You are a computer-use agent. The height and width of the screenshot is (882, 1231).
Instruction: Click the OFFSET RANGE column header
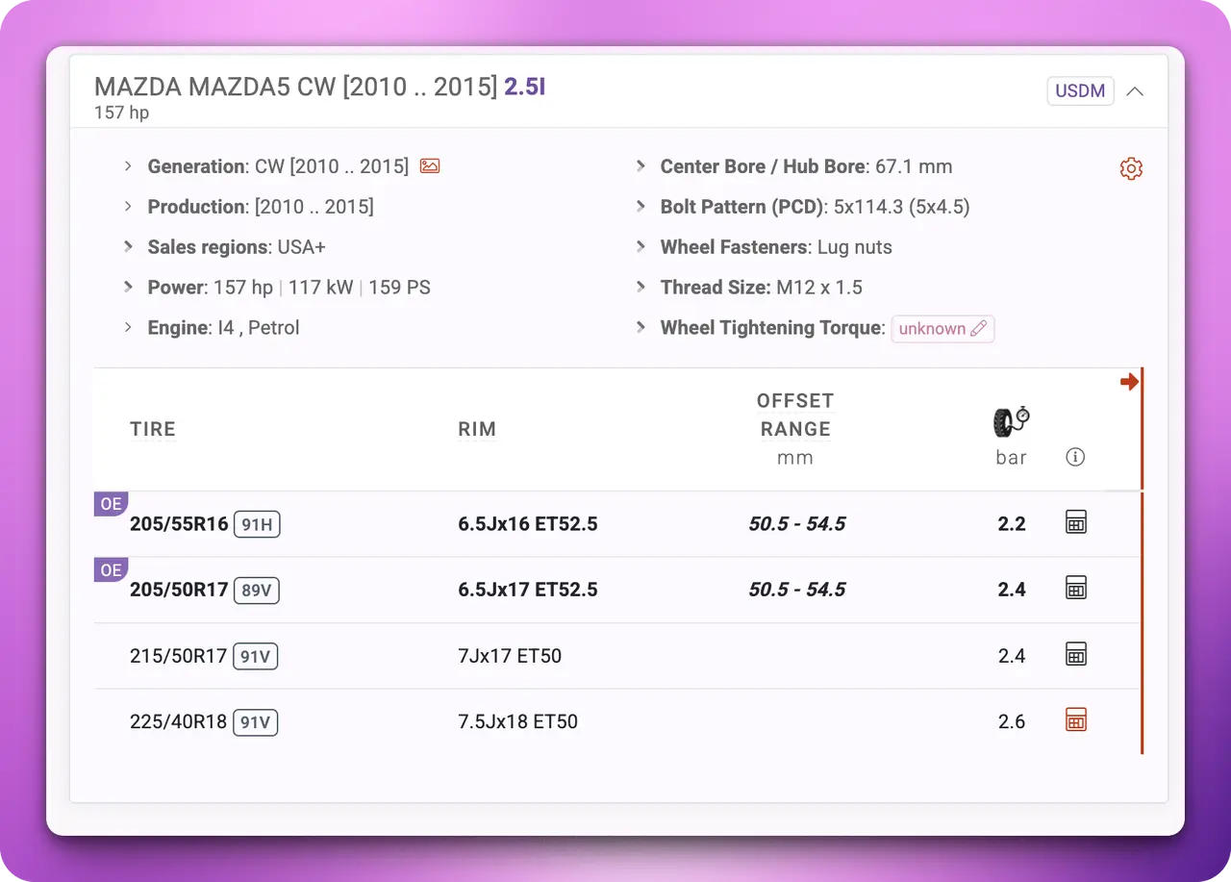795,415
